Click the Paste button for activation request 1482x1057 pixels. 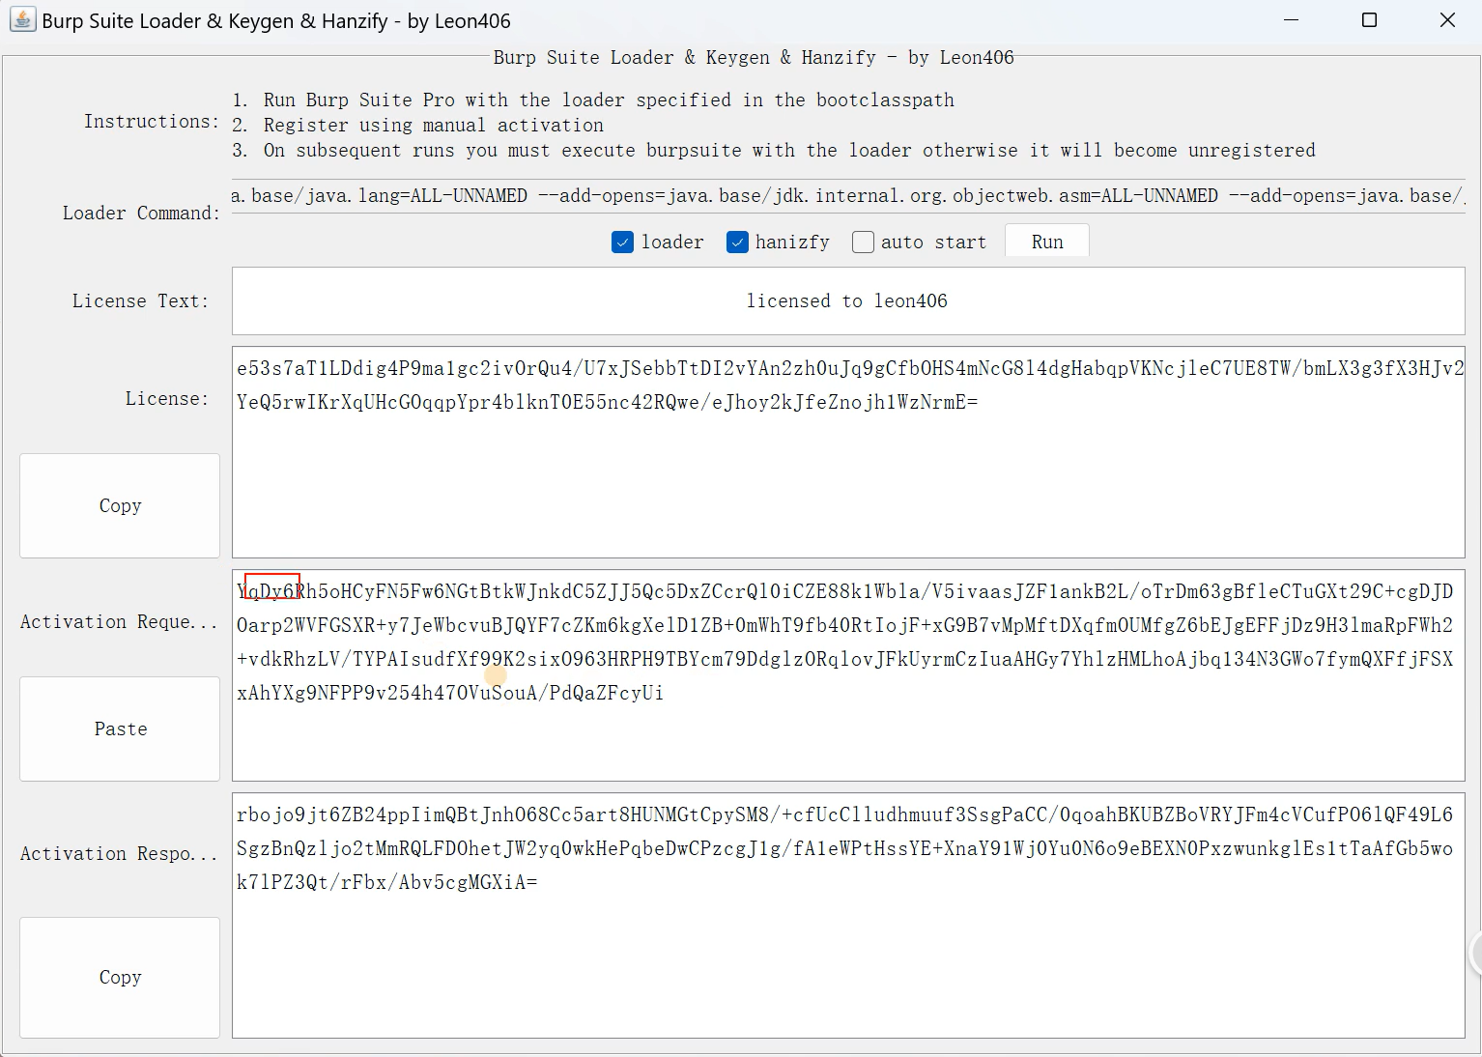[x=120, y=728]
